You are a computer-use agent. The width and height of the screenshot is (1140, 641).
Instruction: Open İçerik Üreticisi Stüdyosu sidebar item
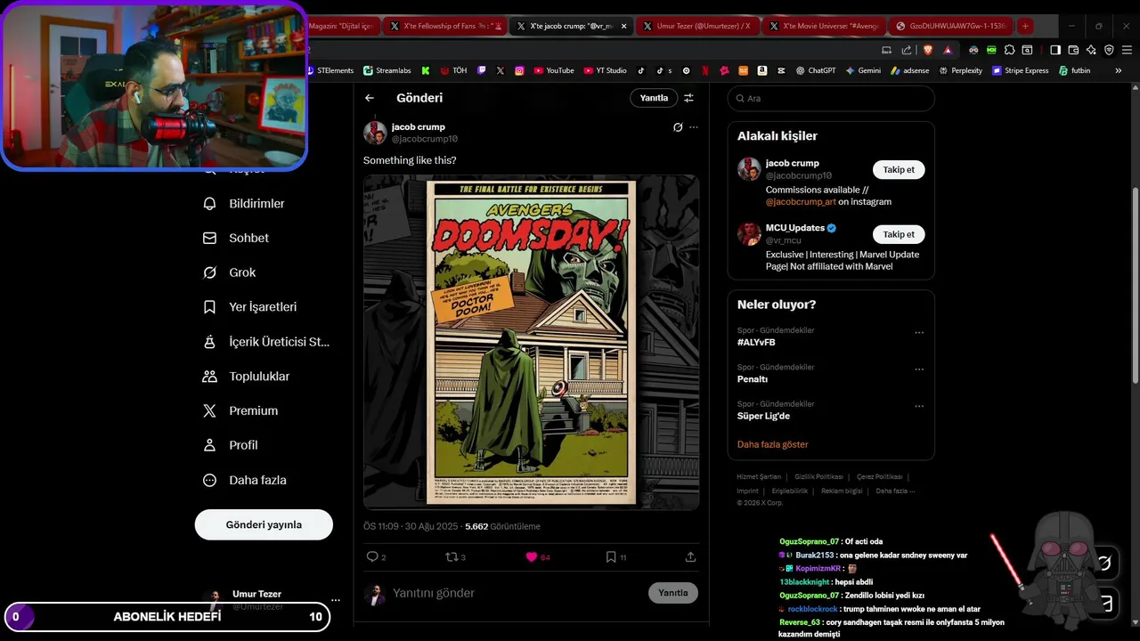[x=265, y=342]
